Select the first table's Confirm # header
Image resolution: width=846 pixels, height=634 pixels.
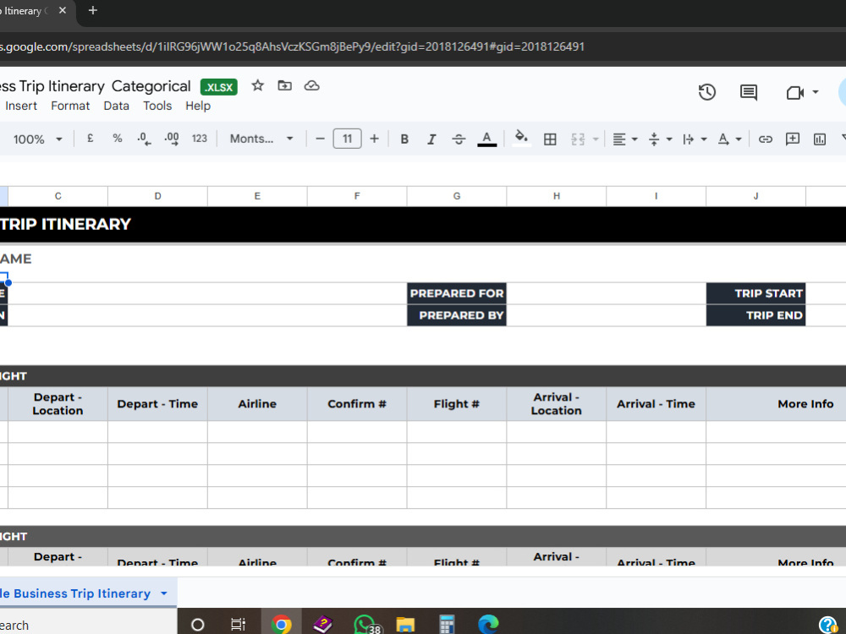click(357, 404)
